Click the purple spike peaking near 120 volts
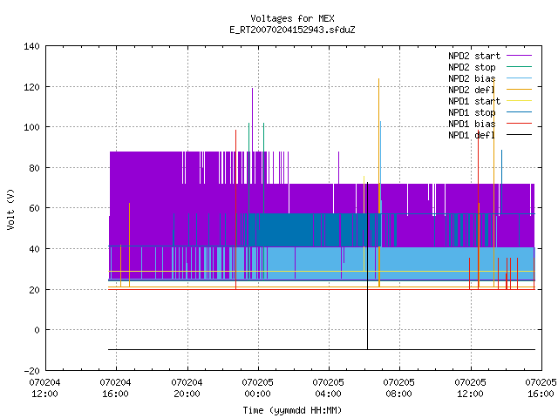The width and height of the screenshot is (558, 418). [x=252, y=119]
